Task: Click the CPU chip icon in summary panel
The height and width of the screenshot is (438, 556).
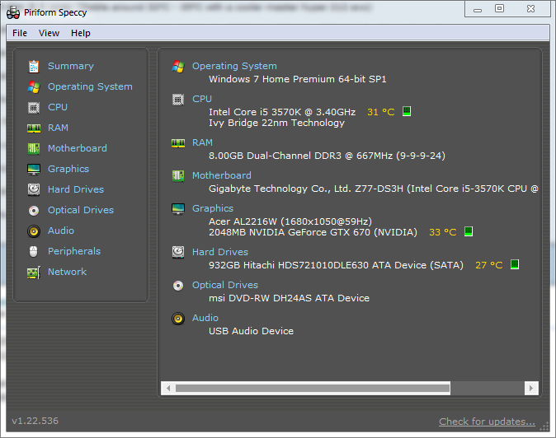Action: point(178,100)
